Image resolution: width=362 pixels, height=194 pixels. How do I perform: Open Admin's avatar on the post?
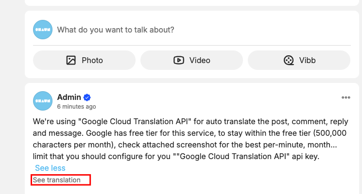tap(42, 100)
